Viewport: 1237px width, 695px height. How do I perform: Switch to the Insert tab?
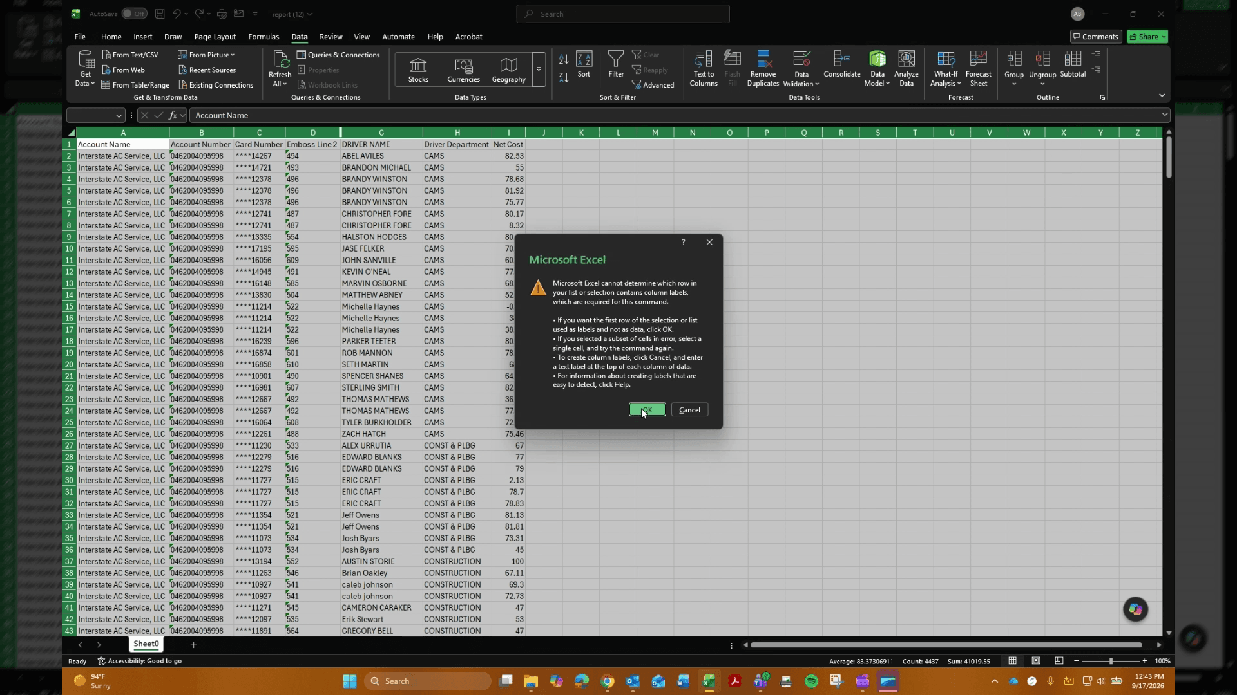pos(143,37)
